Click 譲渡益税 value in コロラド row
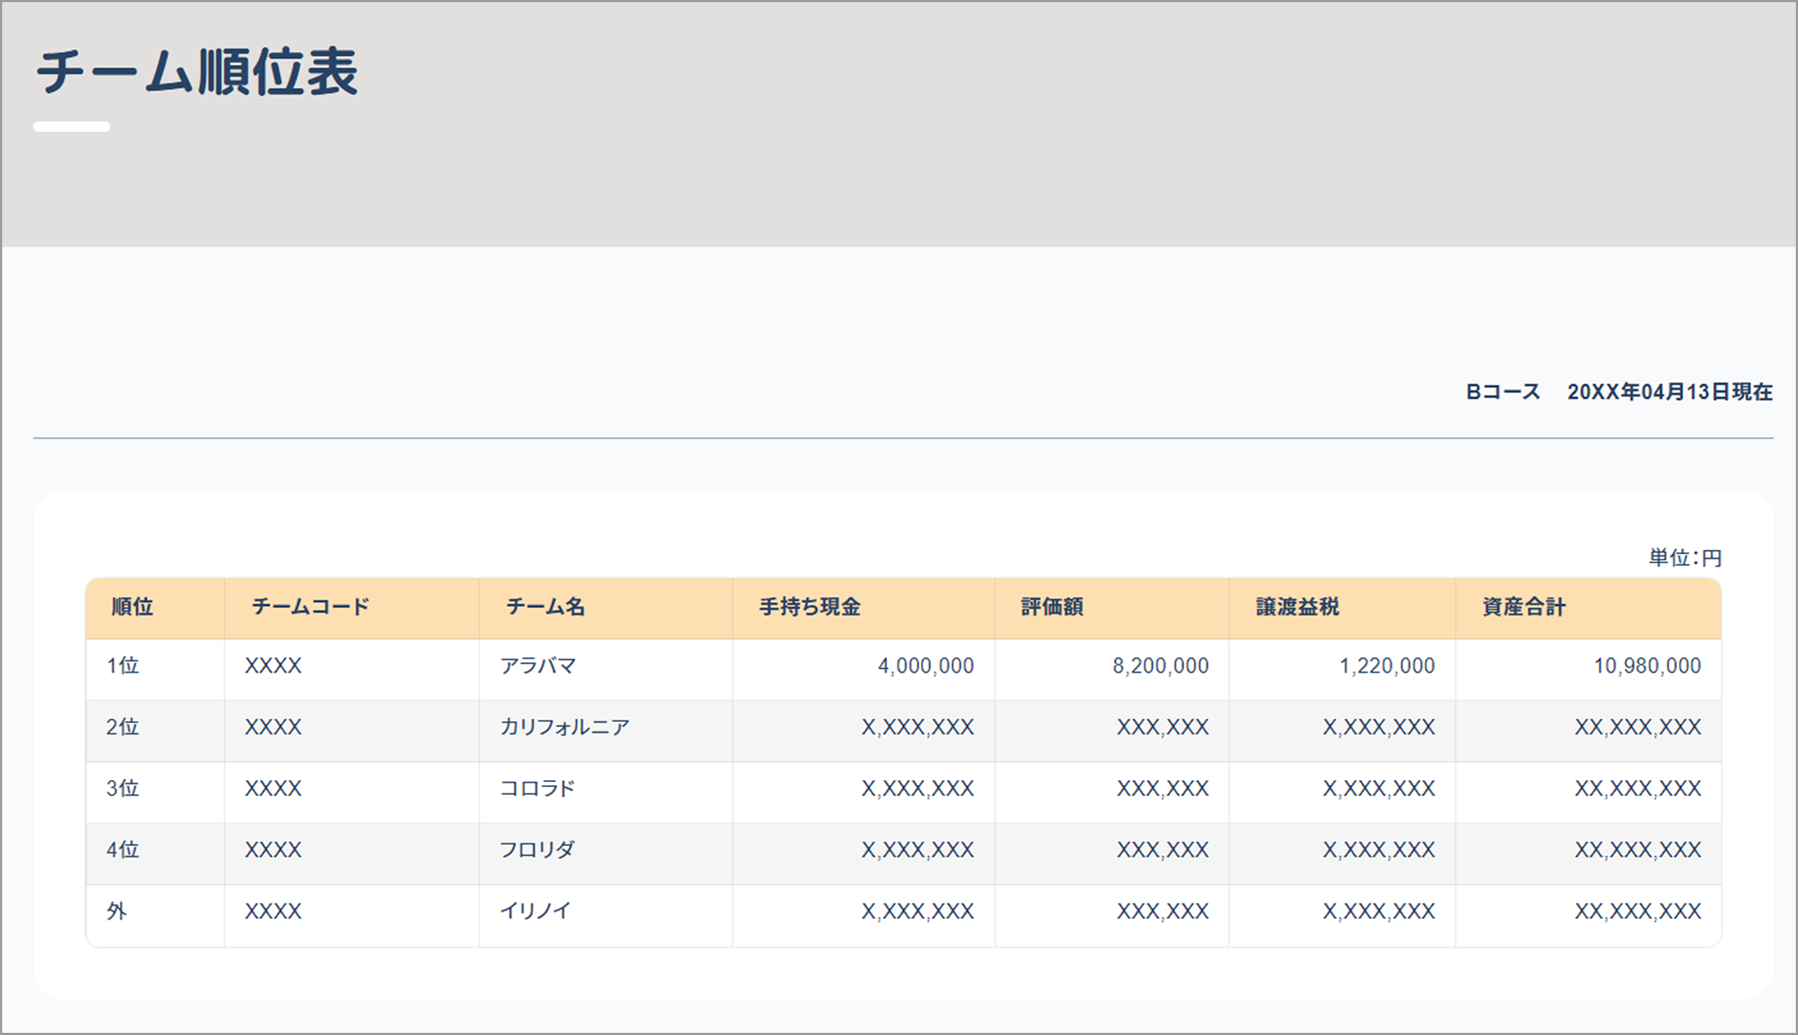The image size is (1798, 1035). point(1379,788)
